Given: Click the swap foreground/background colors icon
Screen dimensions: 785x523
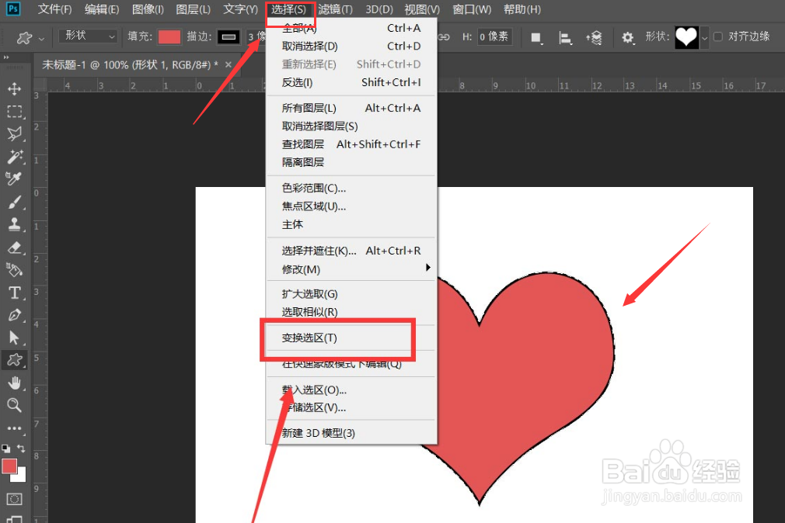Looking at the screenshot, I should click(x=21, y=448).
